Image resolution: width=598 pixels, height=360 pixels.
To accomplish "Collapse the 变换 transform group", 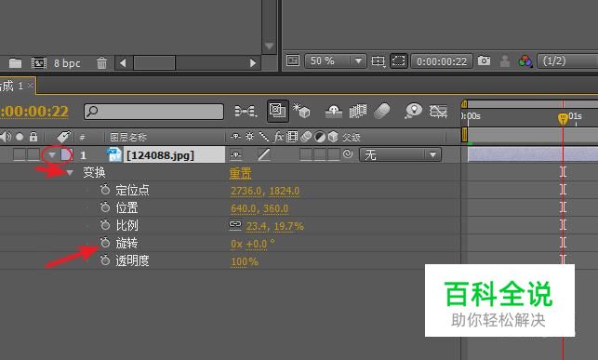I will click(x=70, y=173).
